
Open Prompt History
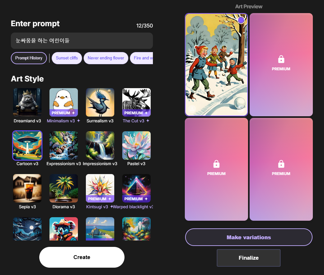(x=29, y=58)
